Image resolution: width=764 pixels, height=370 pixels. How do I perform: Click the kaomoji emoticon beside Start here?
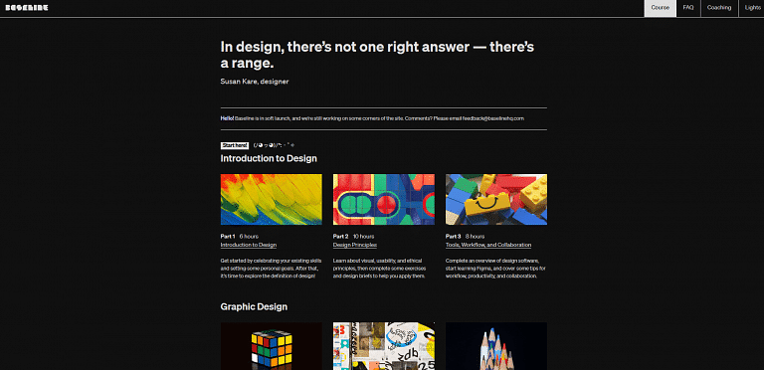pyautogui.click(x=274, y=145)
